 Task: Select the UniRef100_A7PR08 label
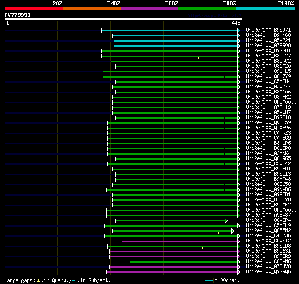(x=268, y=46)
